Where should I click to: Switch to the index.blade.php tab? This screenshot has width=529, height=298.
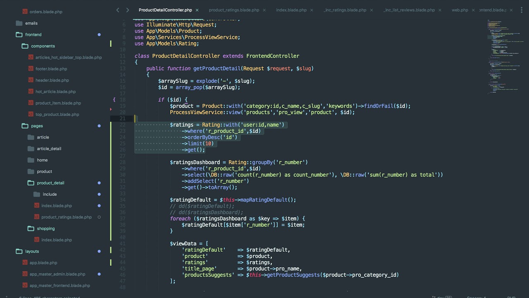pos(291,10)
